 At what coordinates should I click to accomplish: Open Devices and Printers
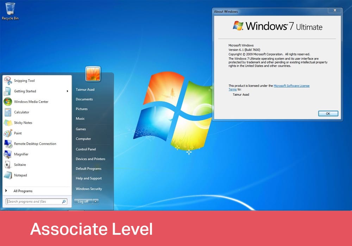[x=90, y=159]
